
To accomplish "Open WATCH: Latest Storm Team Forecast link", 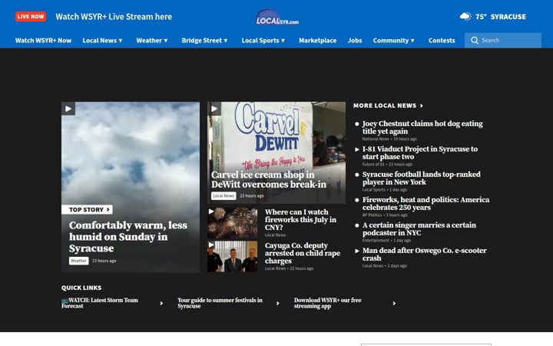I will tap(100, 303).
